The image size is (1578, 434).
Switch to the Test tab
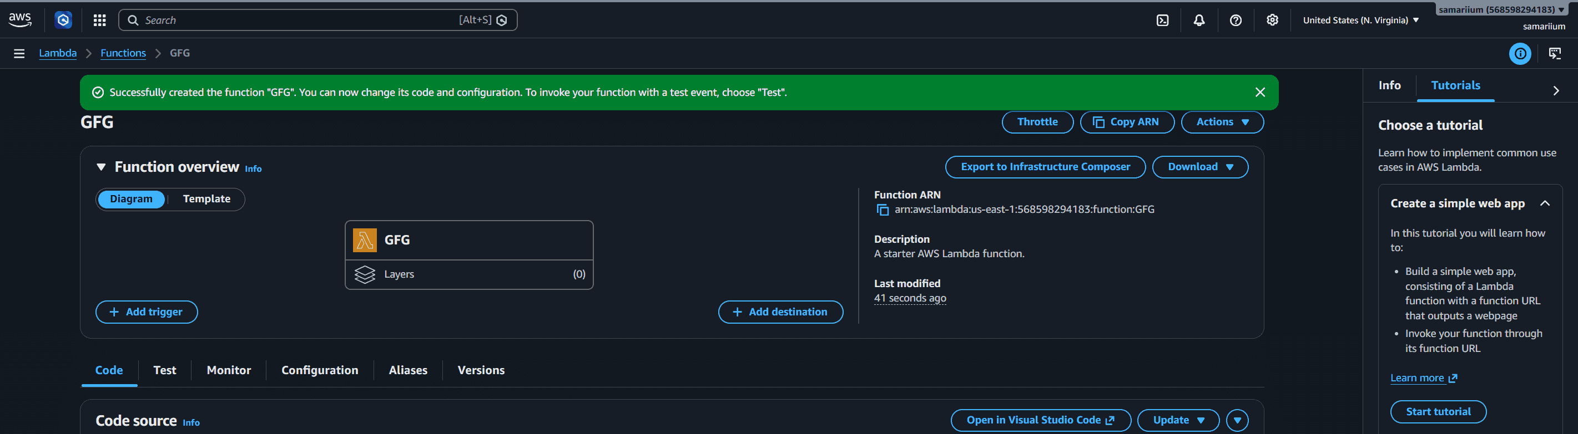[x=165, y=370]
